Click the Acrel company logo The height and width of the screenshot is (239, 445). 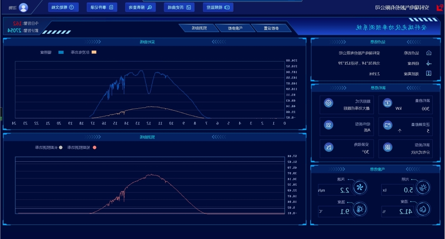click(x=439, y=7)
